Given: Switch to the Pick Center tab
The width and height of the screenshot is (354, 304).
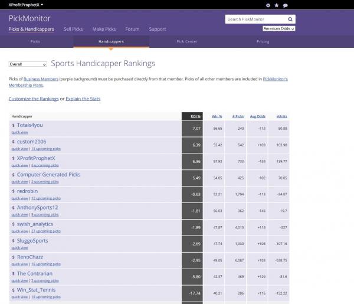Looking at the screenshot, I should coord(187,42).
